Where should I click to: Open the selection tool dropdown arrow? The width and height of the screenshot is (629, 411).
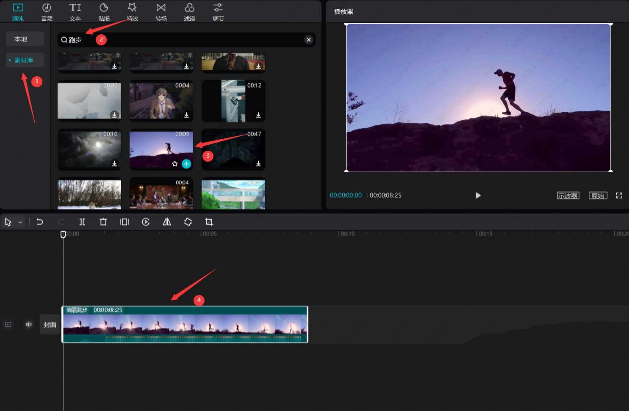click(20, 222)
